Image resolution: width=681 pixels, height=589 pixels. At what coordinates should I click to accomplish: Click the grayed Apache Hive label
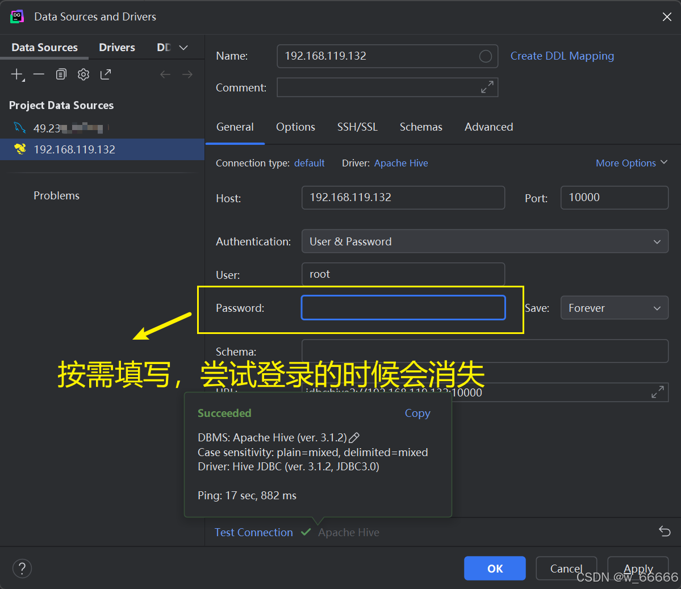tap(348, 532)
